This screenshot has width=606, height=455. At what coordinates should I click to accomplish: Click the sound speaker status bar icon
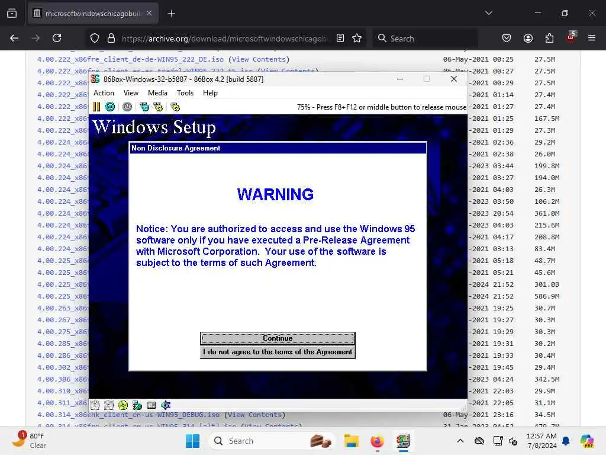coord(166,405)
